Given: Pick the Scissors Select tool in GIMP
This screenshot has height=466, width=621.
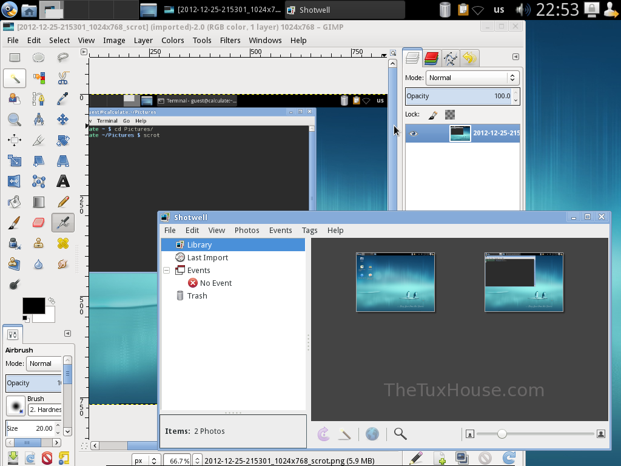Looking at the screenshot, I should 63,78.
